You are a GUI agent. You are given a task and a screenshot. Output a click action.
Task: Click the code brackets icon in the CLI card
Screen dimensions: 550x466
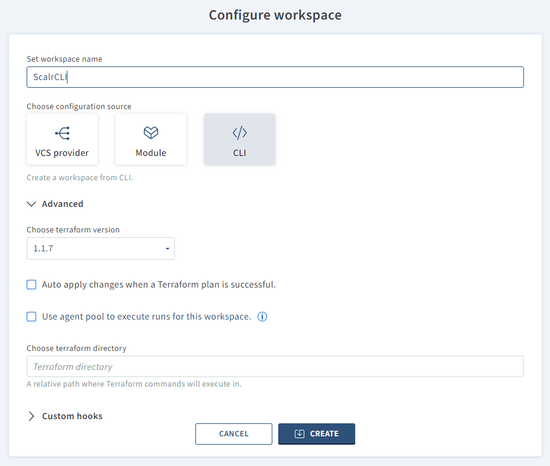239,132
